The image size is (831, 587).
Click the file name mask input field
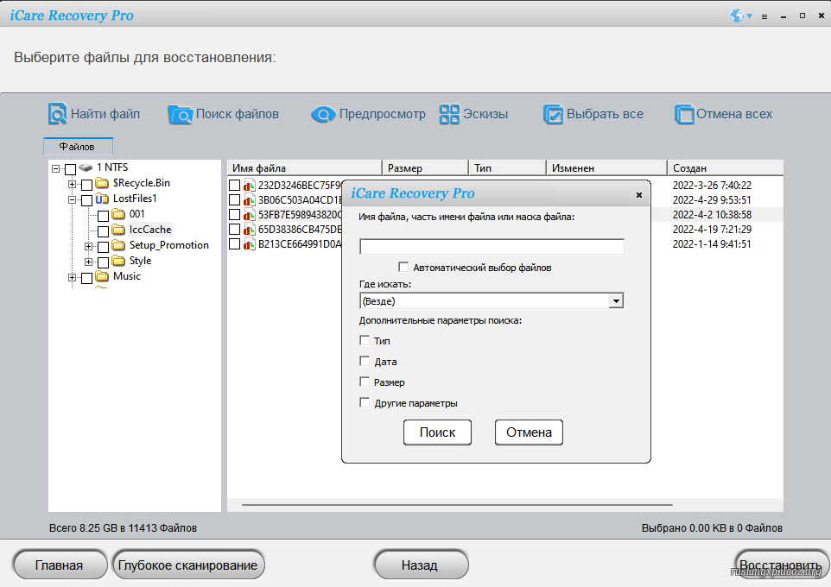(491, 247)
